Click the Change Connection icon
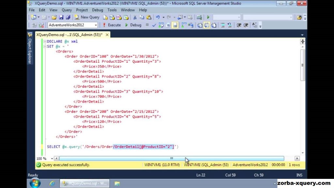This screenshot has width=334, height=188. [x=41, y=25]
